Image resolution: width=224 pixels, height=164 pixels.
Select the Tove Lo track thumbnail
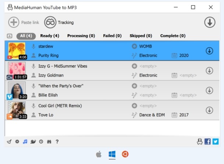pos(17,110)
